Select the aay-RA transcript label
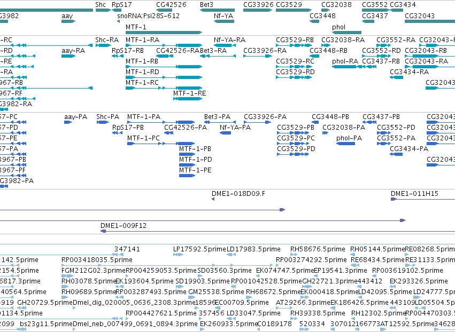 coord(73,51)
